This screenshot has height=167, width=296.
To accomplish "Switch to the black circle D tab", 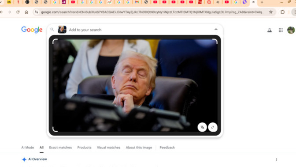I will (27, 2).
